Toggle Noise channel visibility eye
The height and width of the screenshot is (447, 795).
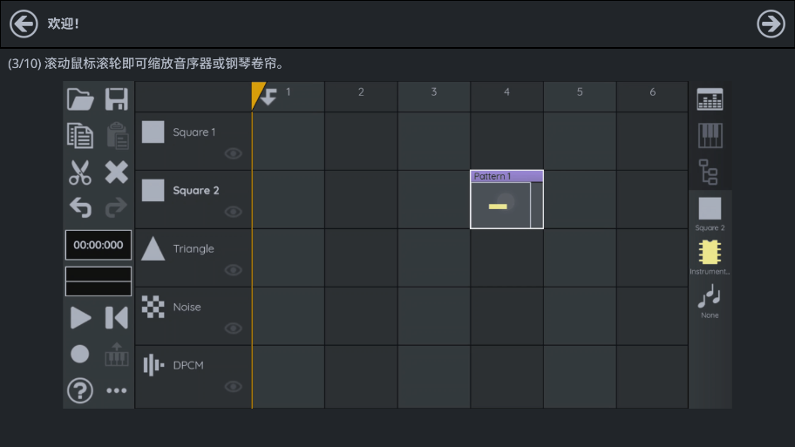234,328
